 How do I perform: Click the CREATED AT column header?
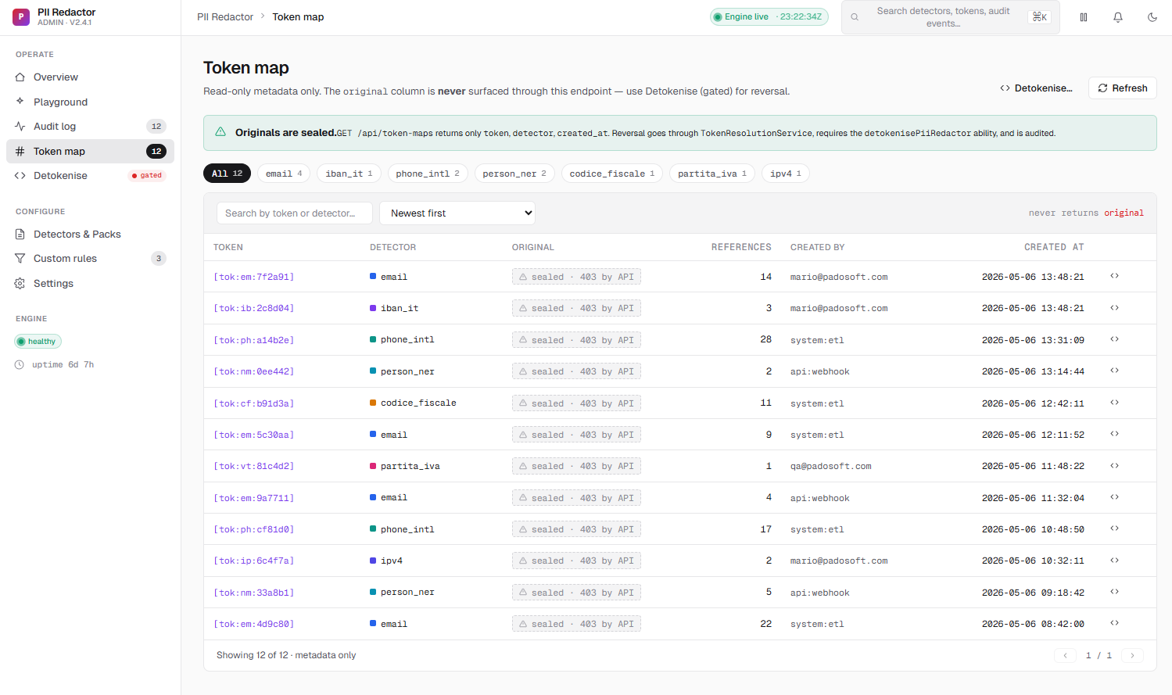click(1054, 247)
